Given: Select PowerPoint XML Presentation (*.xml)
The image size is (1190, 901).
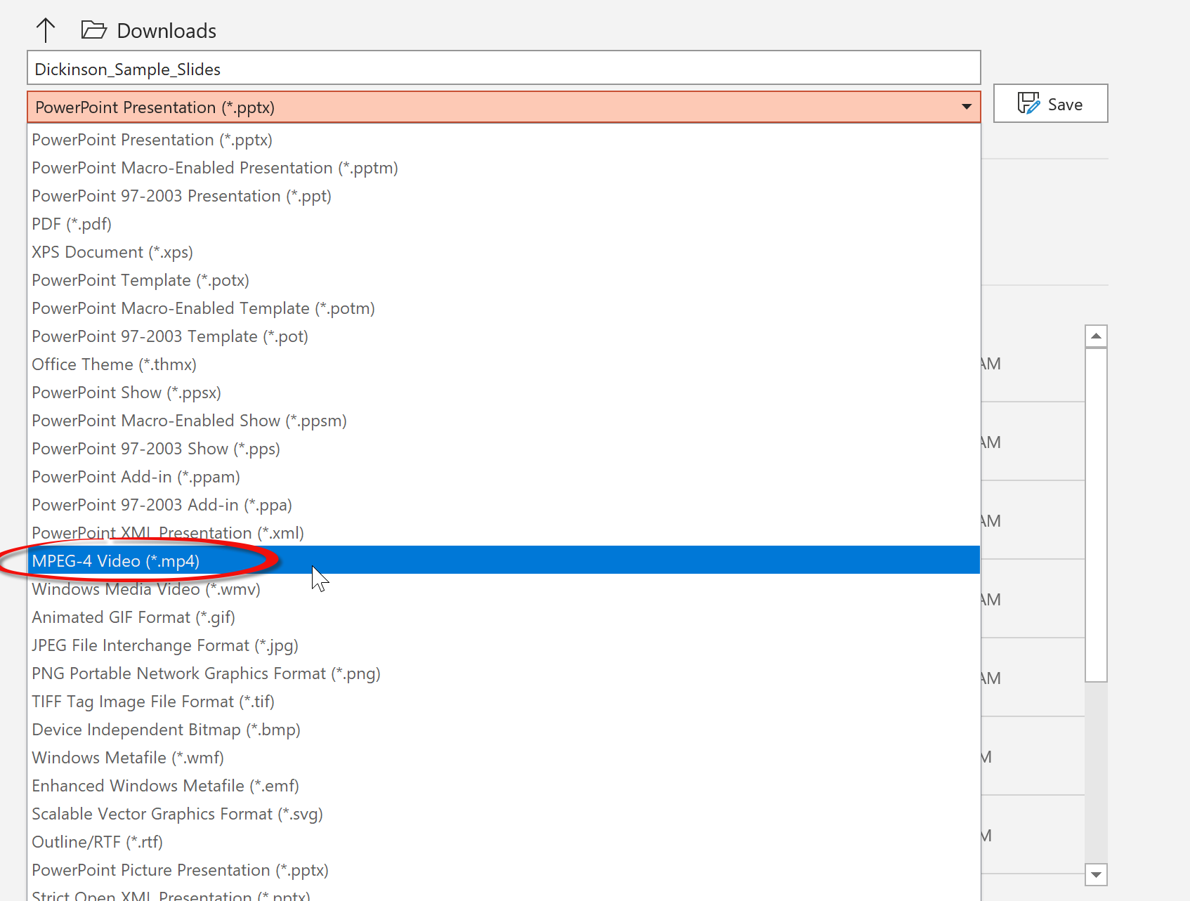Looking at the screenshot, I should pos(504,533).
